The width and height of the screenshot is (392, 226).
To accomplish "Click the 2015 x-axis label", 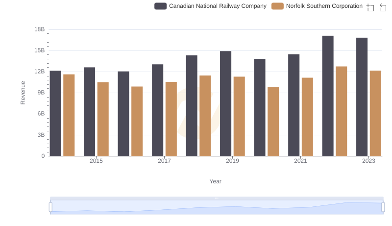I will (96, 161).
